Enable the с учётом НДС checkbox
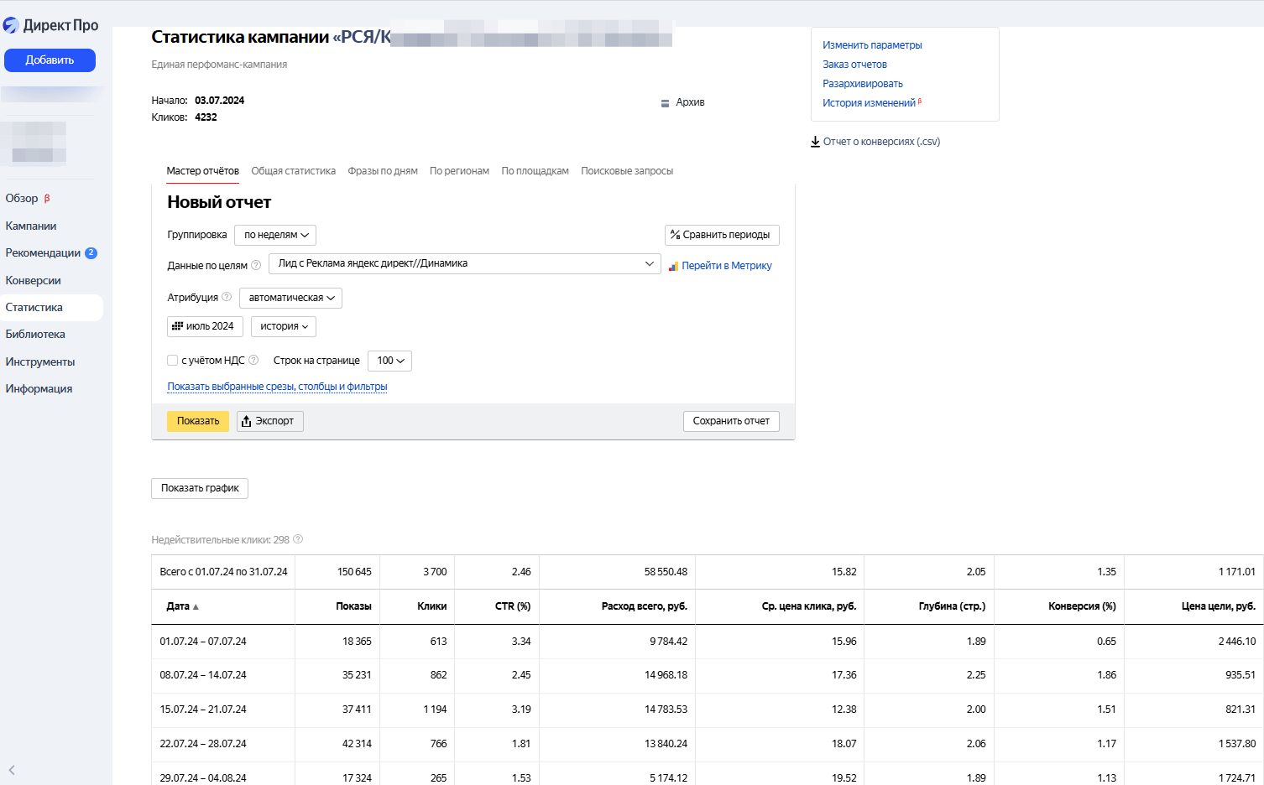 pyautogui.click(x=172, y=361)
